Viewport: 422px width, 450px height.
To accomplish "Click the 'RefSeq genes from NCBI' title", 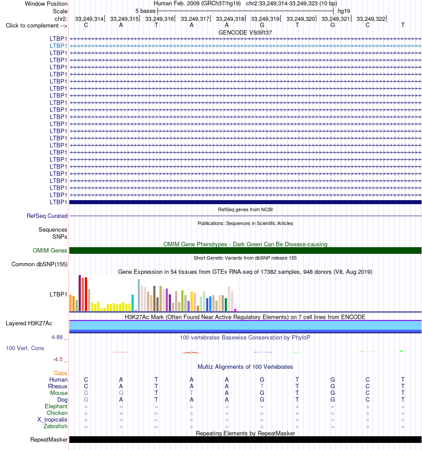I will point(245,209).
